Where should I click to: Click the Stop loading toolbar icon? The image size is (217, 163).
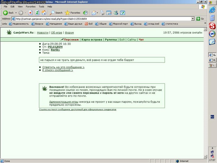tap(30, 13)
